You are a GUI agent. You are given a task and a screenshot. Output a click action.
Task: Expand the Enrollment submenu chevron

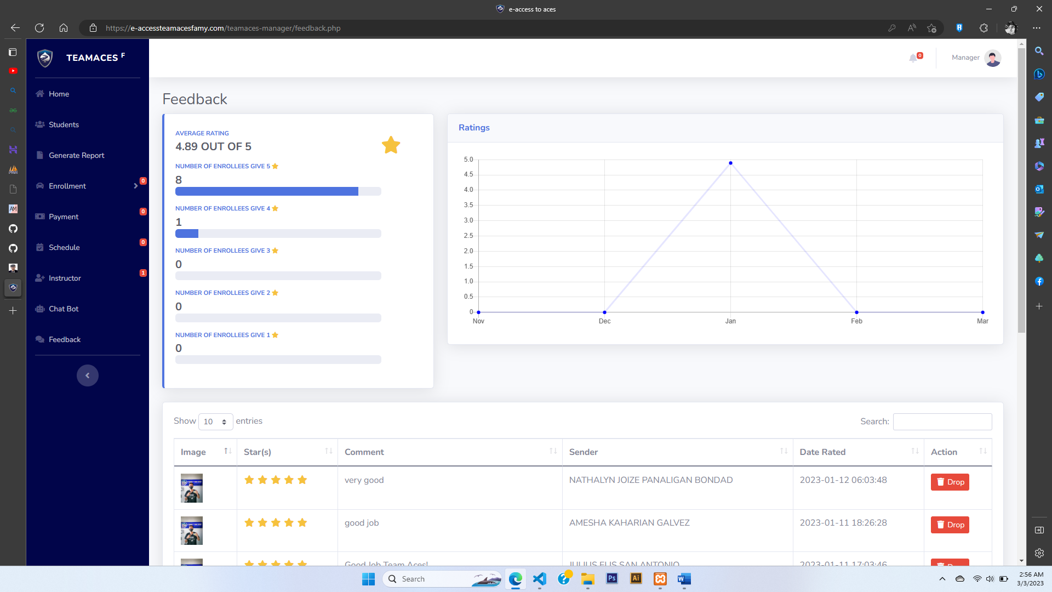[x=135, y=186]
